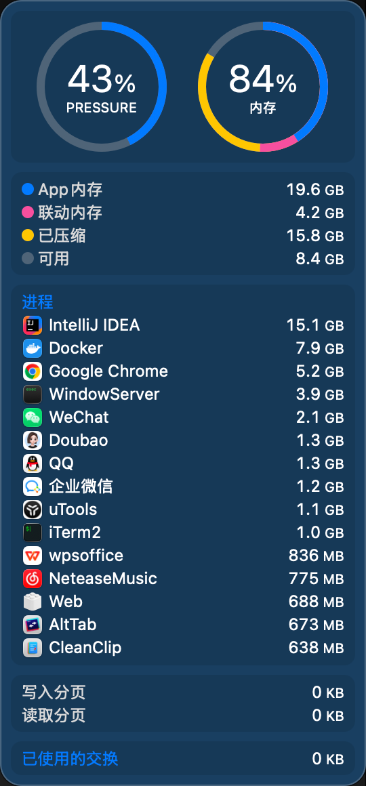Select the uTools icon

[x=33, y=510]
